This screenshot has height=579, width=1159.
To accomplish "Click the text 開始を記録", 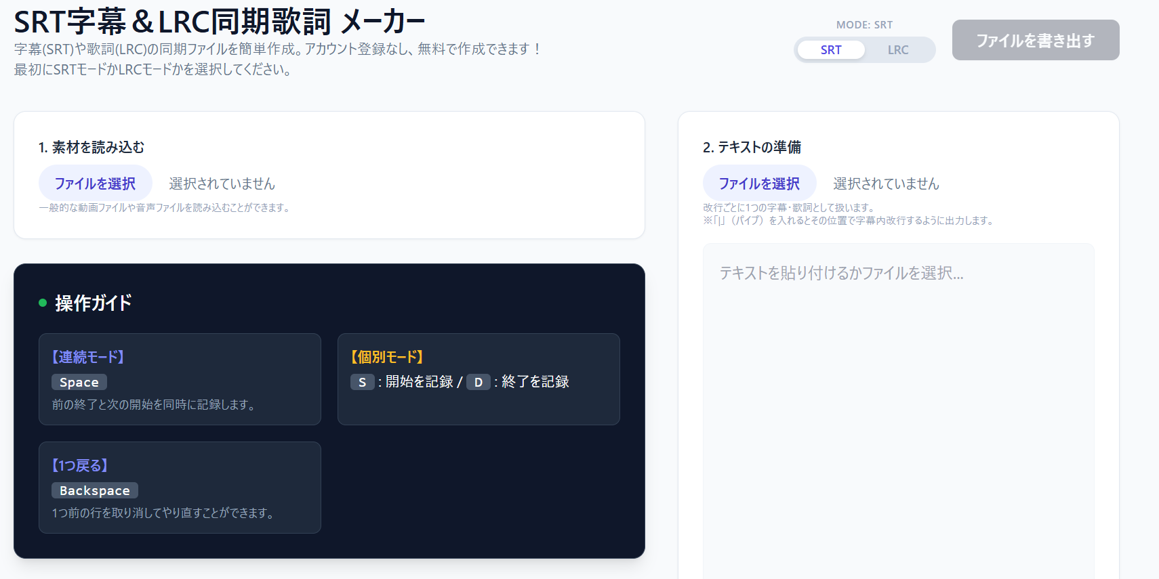I will pos(420,382).
